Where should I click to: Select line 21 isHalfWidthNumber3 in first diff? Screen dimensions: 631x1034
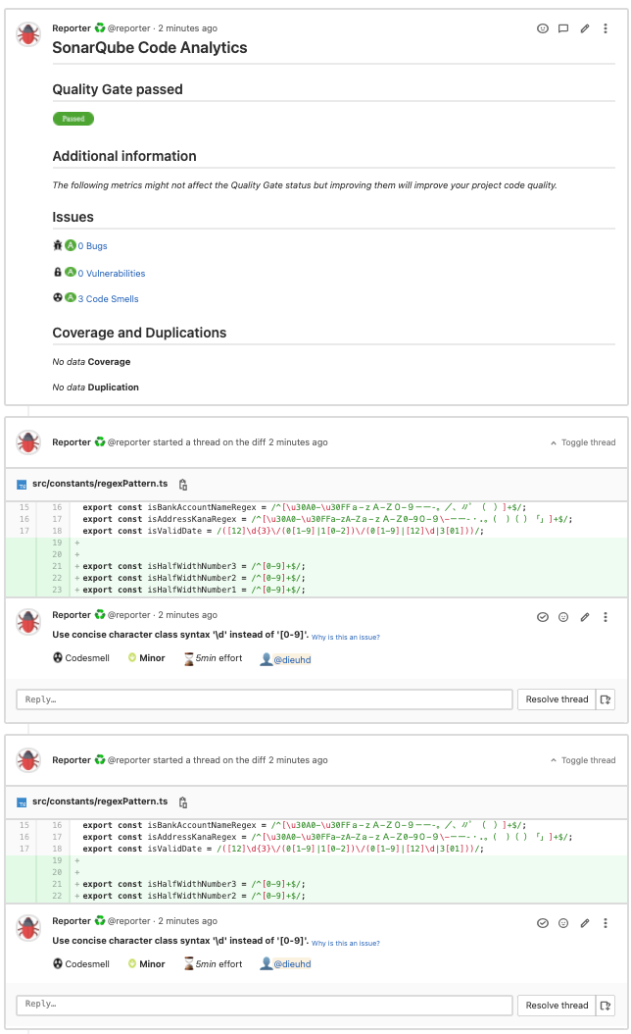316,566
